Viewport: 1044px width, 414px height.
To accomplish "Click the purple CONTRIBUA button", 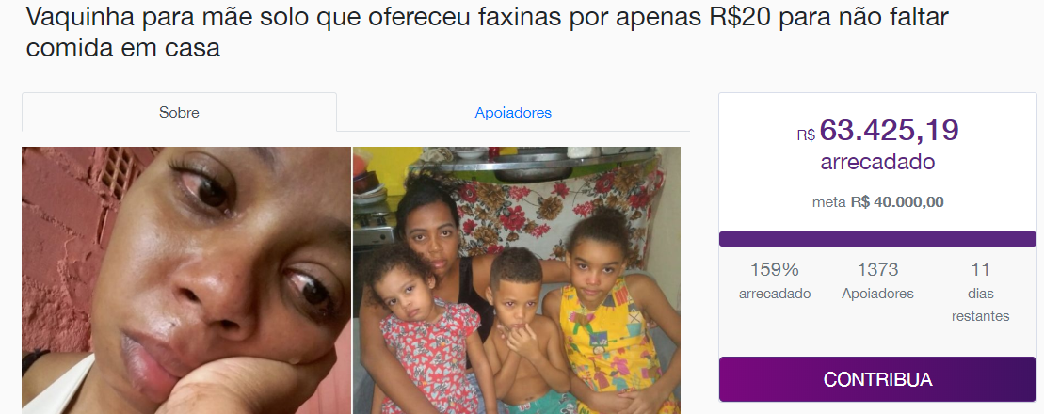I will pyautogui.click(x=877, y=379).
